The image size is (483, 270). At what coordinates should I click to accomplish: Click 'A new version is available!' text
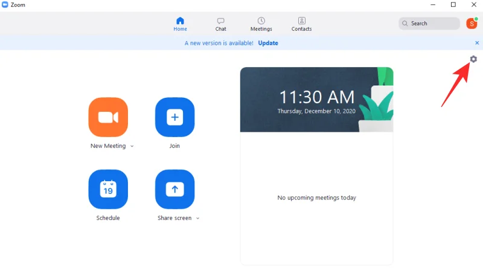click(x=219, y=43)
